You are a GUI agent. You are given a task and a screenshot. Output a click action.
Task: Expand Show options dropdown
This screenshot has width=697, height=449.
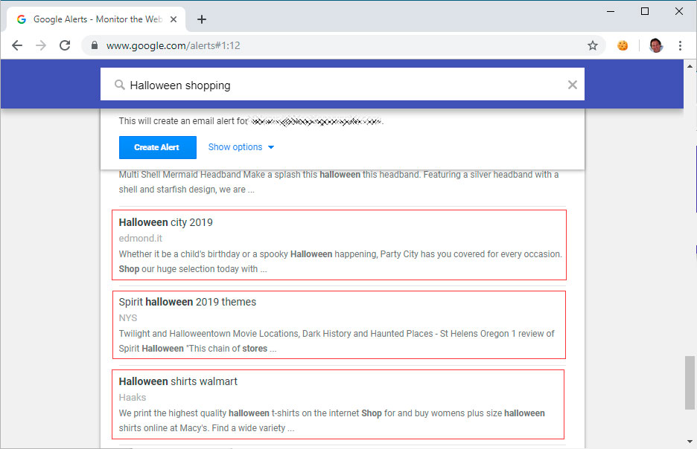click(x=241, y=147)
